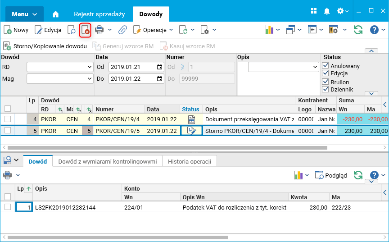Expand the status list with down chevron

(x=371, y=94)
